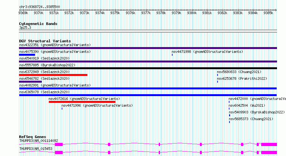Open the nsv4072616 gnomAD variant label
The image size is (286, 156).
pos(84,99)
